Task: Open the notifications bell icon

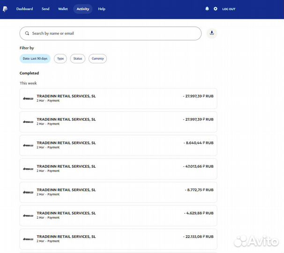Action: click(x=207, y=9)
